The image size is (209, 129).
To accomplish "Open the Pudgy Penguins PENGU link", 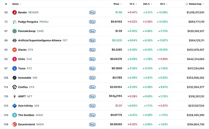I will [x=33, y=22].
